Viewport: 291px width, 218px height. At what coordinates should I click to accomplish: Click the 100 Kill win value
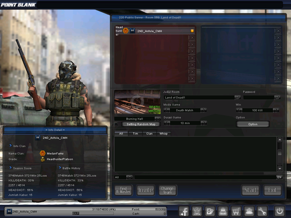pyautogui.click(x=257, y=110)
